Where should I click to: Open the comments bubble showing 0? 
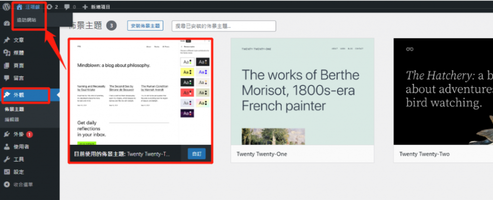[x=66, y=7]
